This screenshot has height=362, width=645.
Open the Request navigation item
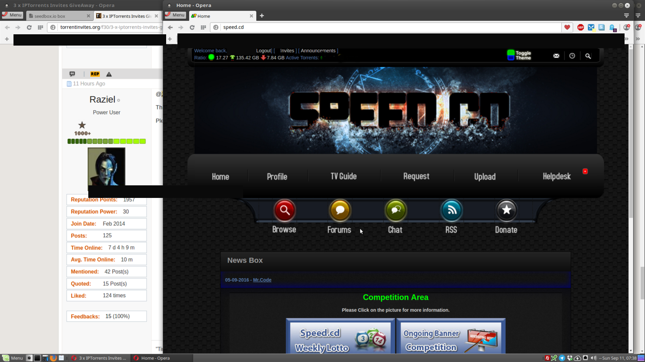pos(416,176)
